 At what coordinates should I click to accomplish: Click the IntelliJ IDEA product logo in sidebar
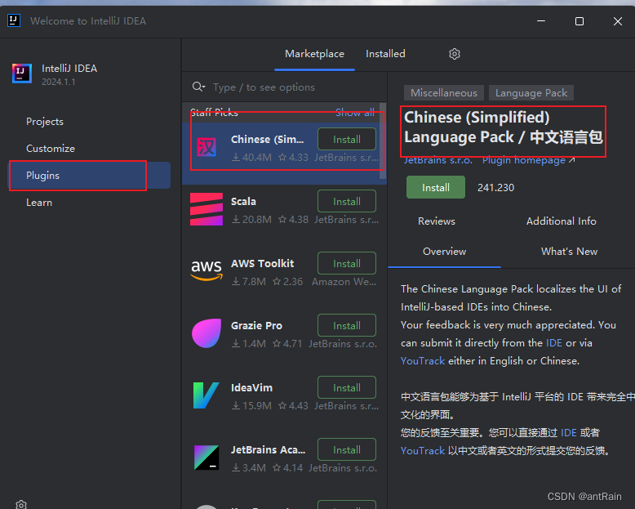(22, 74)
